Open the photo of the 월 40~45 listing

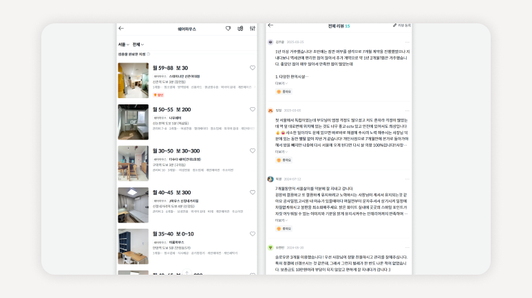134,205
